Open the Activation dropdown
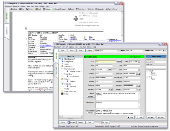 tap(137, 85)
